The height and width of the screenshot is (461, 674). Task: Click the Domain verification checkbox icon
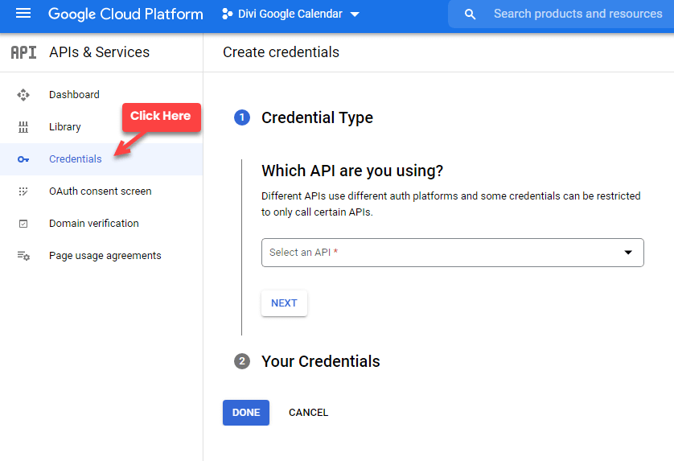pyautogui.click(x=23, y=224)
